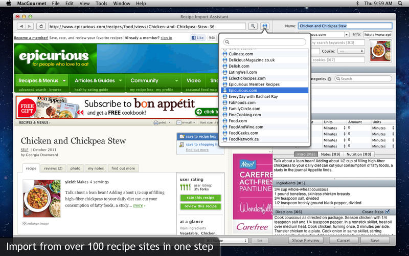Open the e-mail options arrow
The width and height of the screenshot is (409, 256).
click(x=194, y=122)
